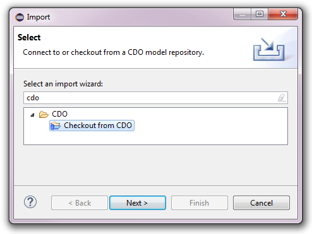
Task: Collapse the CDO tree node arrow
Action: pyautogui.click(x=32, y=115)
